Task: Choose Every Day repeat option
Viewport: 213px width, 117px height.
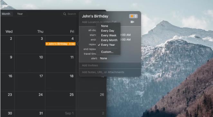Action: 107,31
